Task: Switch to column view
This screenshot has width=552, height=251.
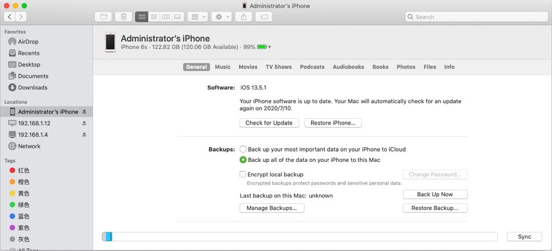Action: [x=166, y=17]
